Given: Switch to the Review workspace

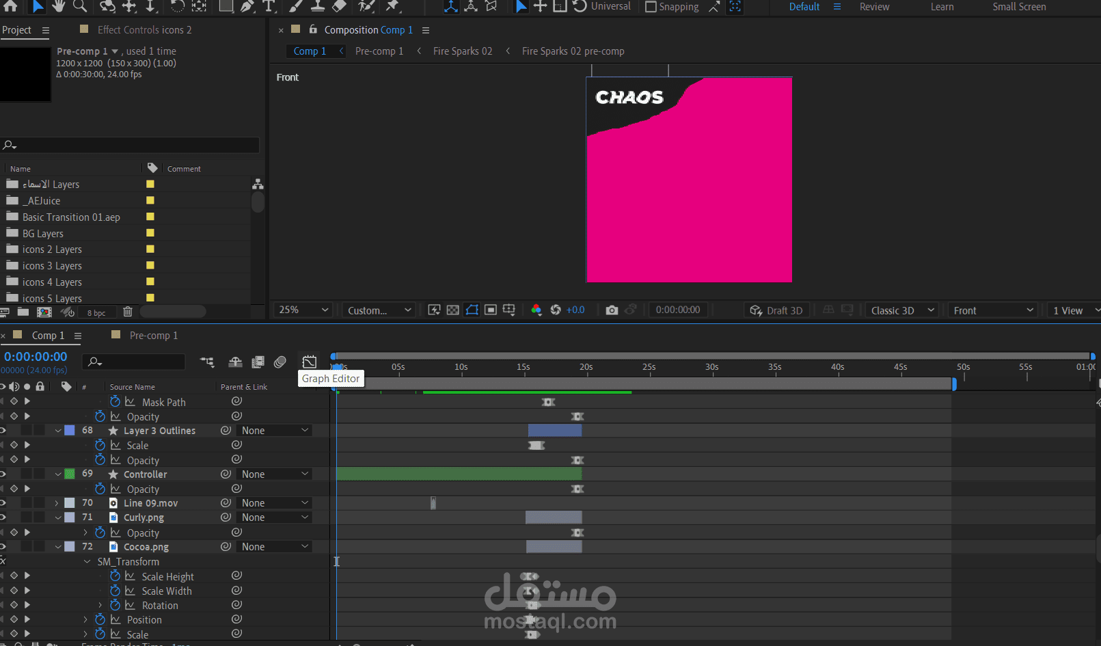Looking at the screenshot, I should coord(874,7).
